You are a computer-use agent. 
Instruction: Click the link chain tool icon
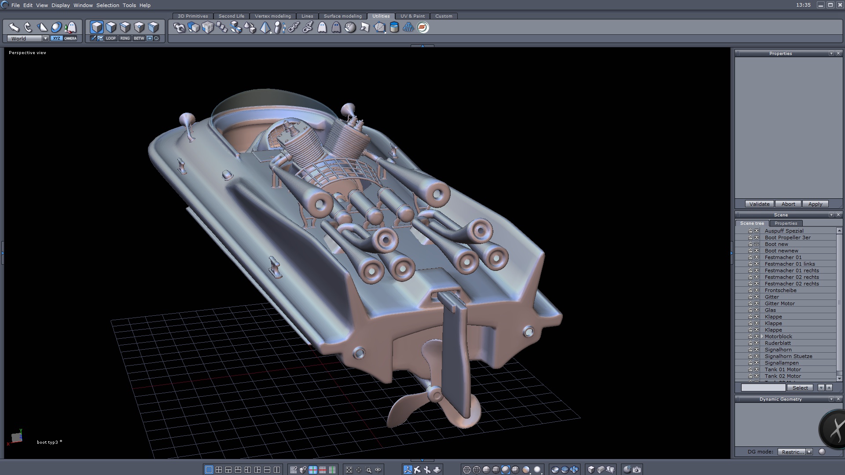pos(294,27)
